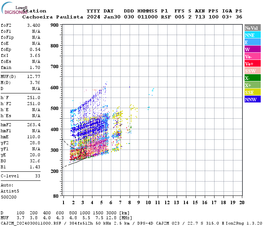
Task: Click the M(D) value 3.76
Action: click(35, 83)
